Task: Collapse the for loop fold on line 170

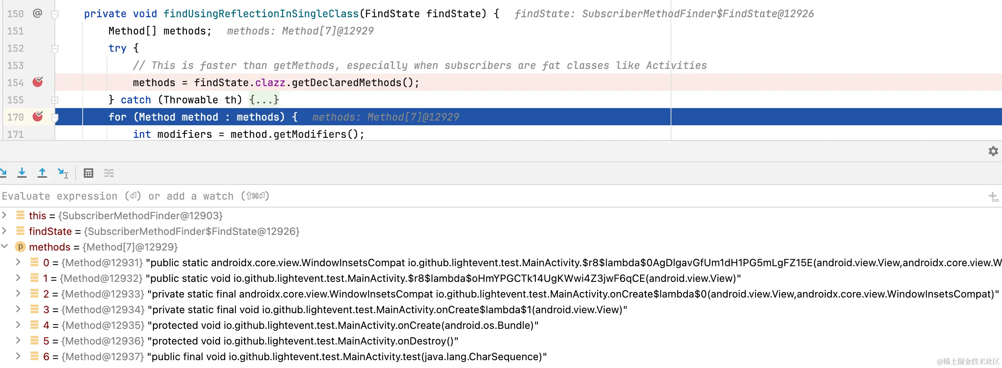Action: coord(55,117)
